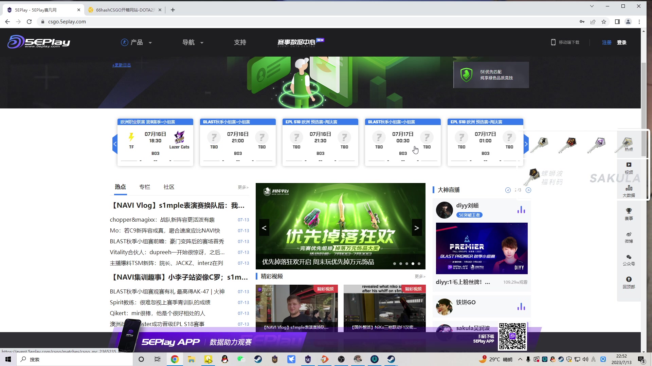Viewport: 652px width, 366px height.
Task: Open the TF vs Lazer Cats match card
Action: click(155, 142)
